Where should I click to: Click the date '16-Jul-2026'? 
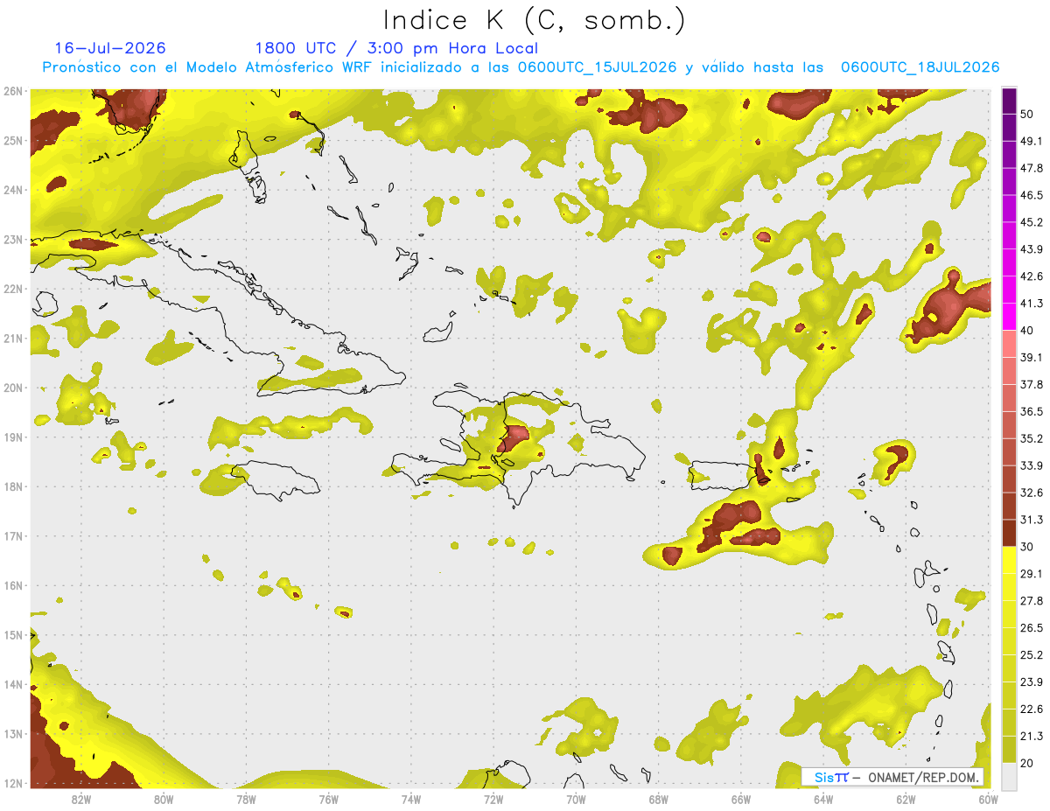click(110, 48)
